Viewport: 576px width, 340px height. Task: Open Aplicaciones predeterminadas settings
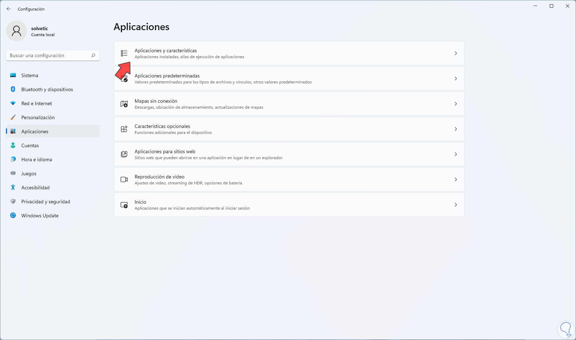pyautogui.click(x=289, y=79)
